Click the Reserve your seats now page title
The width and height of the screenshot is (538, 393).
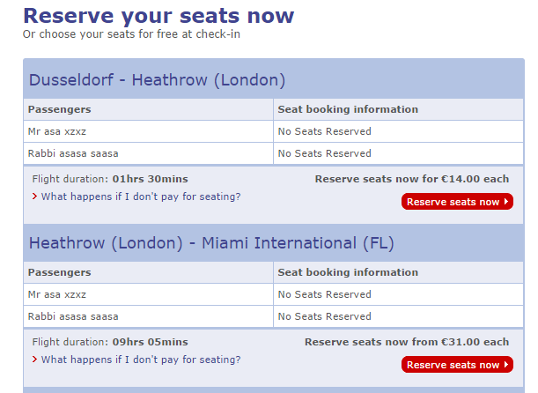[158, 16]
